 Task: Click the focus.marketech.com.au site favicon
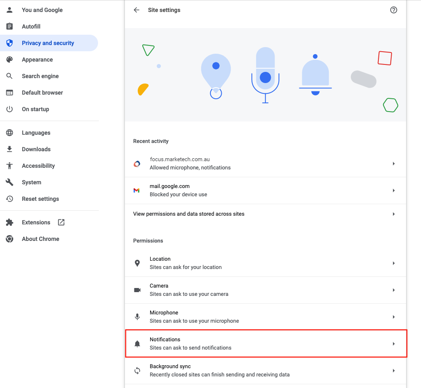pyautogui.click(x=137, y=164)
